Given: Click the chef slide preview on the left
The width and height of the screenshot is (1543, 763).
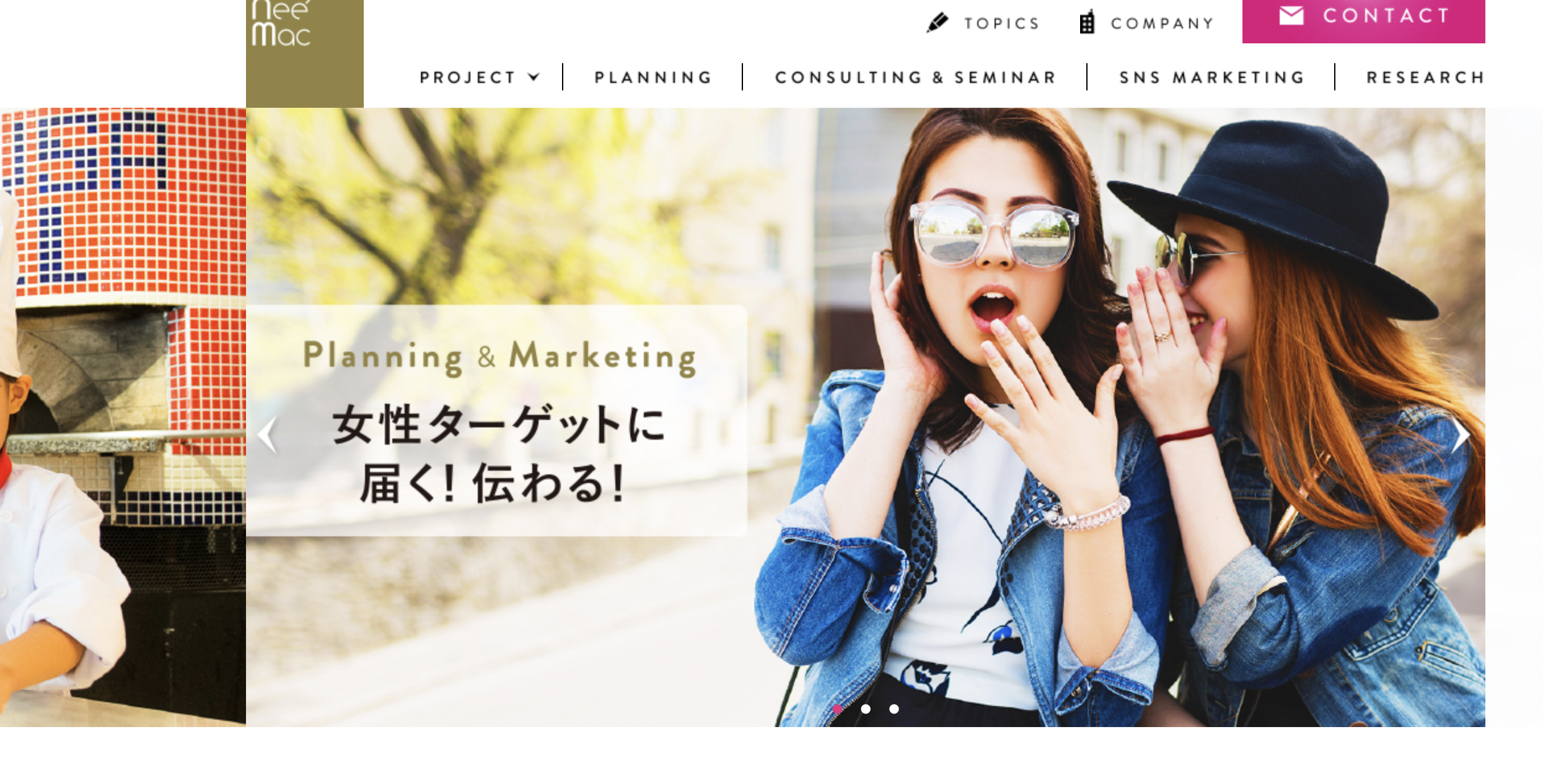Looking at the screenshot, I should click(123, 417).
